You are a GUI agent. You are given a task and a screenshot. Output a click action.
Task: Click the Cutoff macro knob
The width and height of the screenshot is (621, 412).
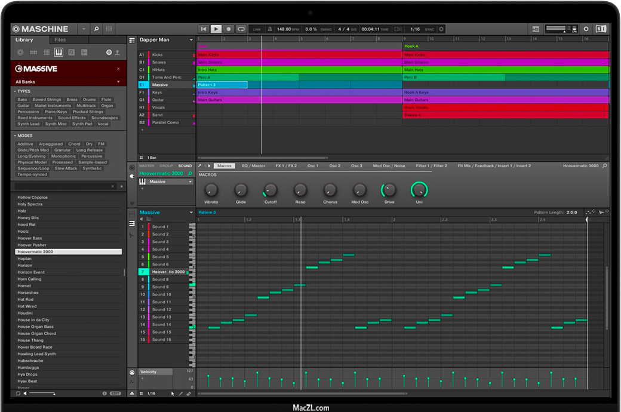coord(270,190)
